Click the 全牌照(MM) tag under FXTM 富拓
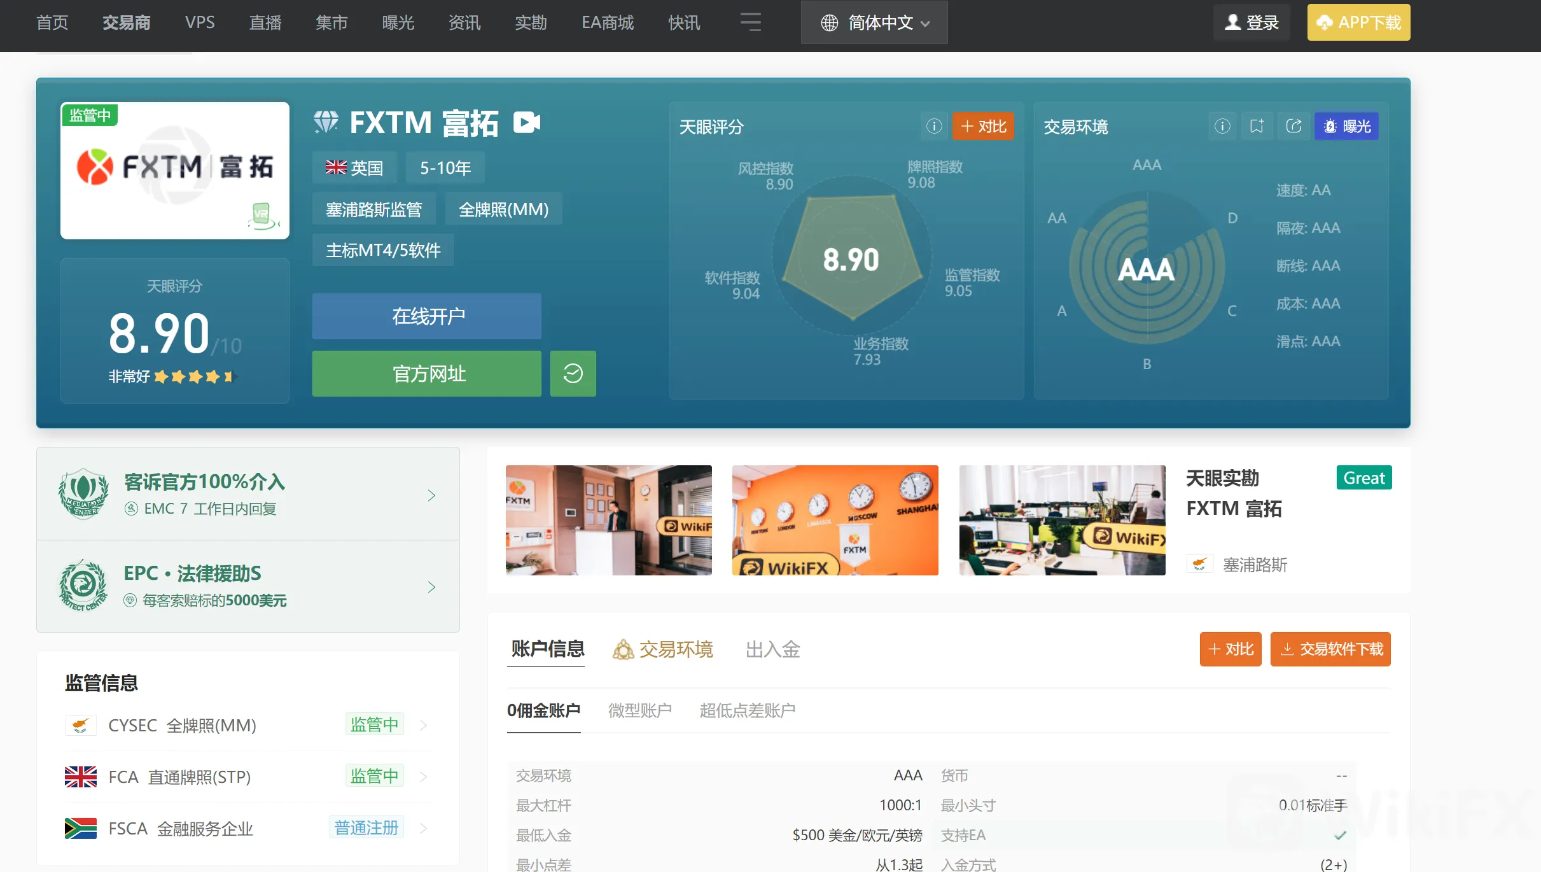The width and height of the screenshot is (1541, 872). 503,209
